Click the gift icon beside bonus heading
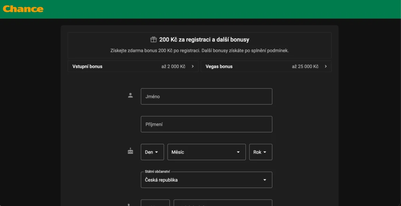401x206 pixels. [154, 40]
